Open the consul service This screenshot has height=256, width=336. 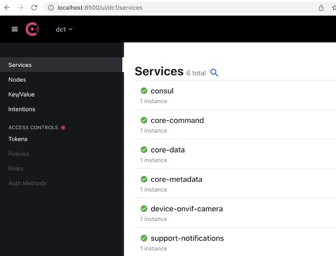(x=162, y=91)
